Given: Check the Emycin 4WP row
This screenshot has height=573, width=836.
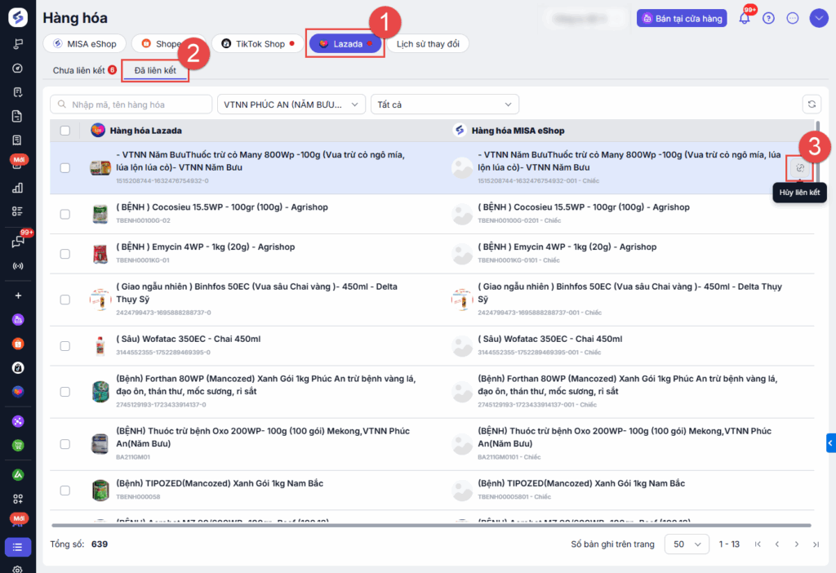Looking at the screenshot, I should (65, 254).
